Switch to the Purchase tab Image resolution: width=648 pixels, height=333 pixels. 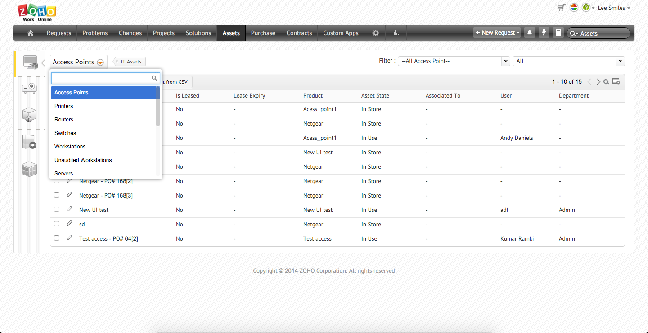click(x=263, y=33)
